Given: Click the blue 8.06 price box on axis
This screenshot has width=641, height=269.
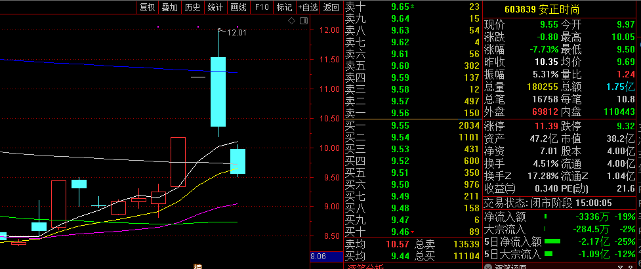Looking at the screenshot, I should tap(327, 257).
